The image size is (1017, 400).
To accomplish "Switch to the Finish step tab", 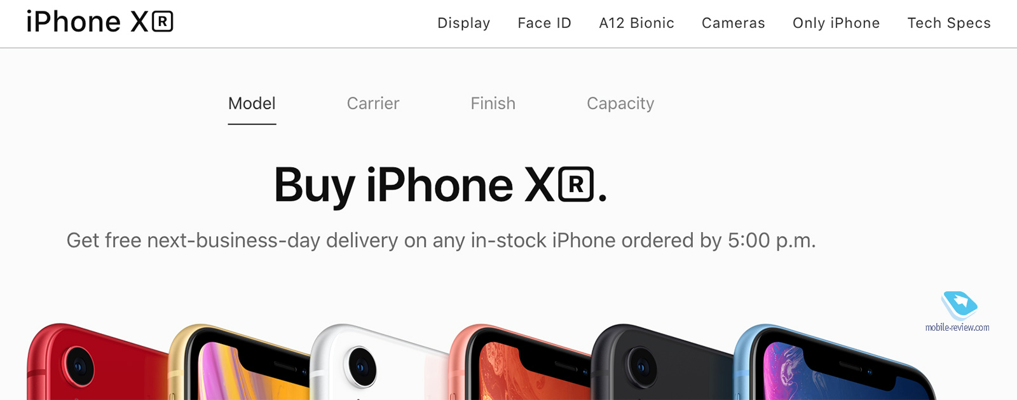I will 493,104.
